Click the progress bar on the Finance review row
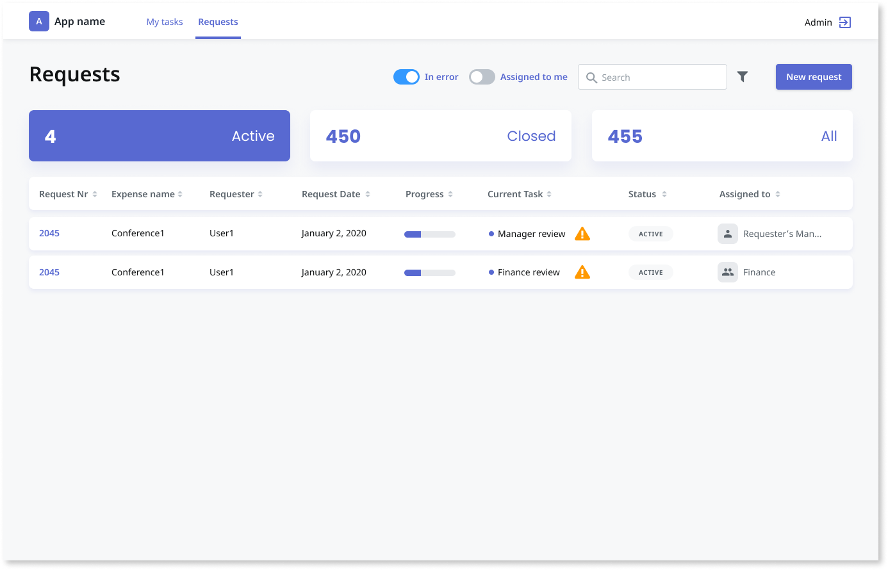Viewport: 888px width, 570px height. click(429, 272)
